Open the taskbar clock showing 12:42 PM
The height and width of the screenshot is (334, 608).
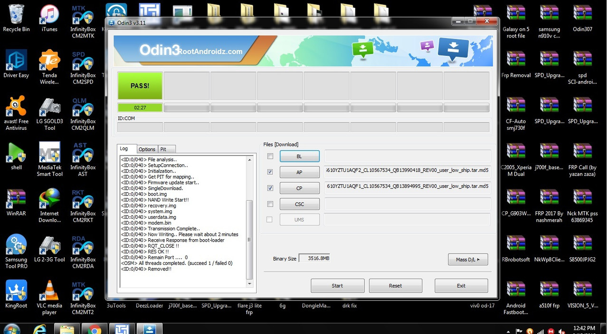[584, 330]
